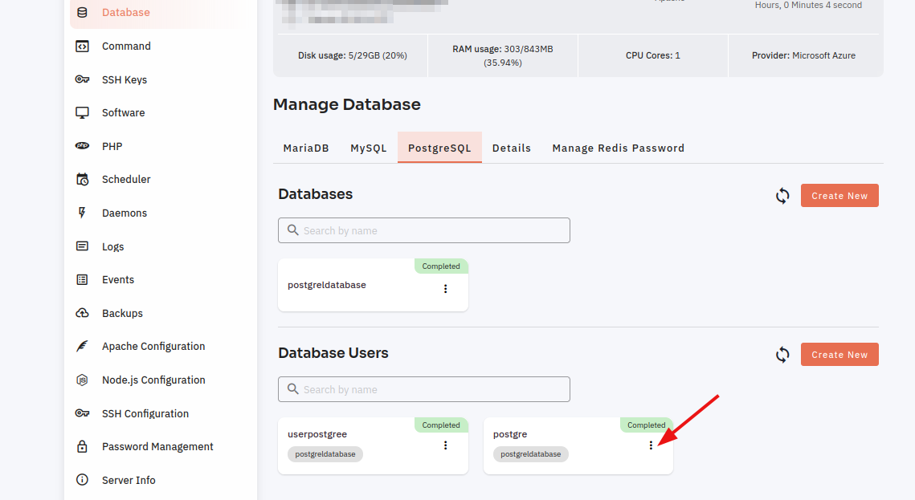Open Password Management page
This screenshot has width=915, height=500.
(x=157, y=446)
